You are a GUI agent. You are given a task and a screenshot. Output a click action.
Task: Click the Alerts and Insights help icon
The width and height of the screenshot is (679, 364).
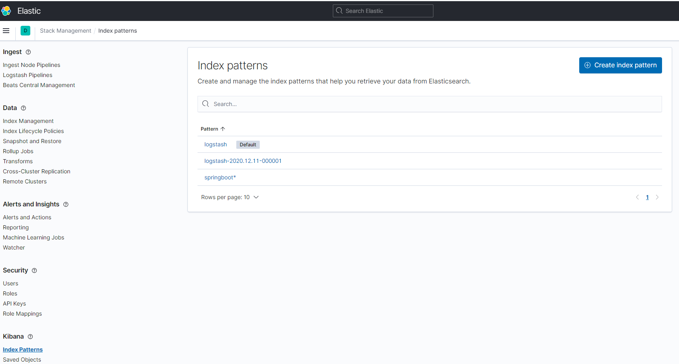[66, 204]
